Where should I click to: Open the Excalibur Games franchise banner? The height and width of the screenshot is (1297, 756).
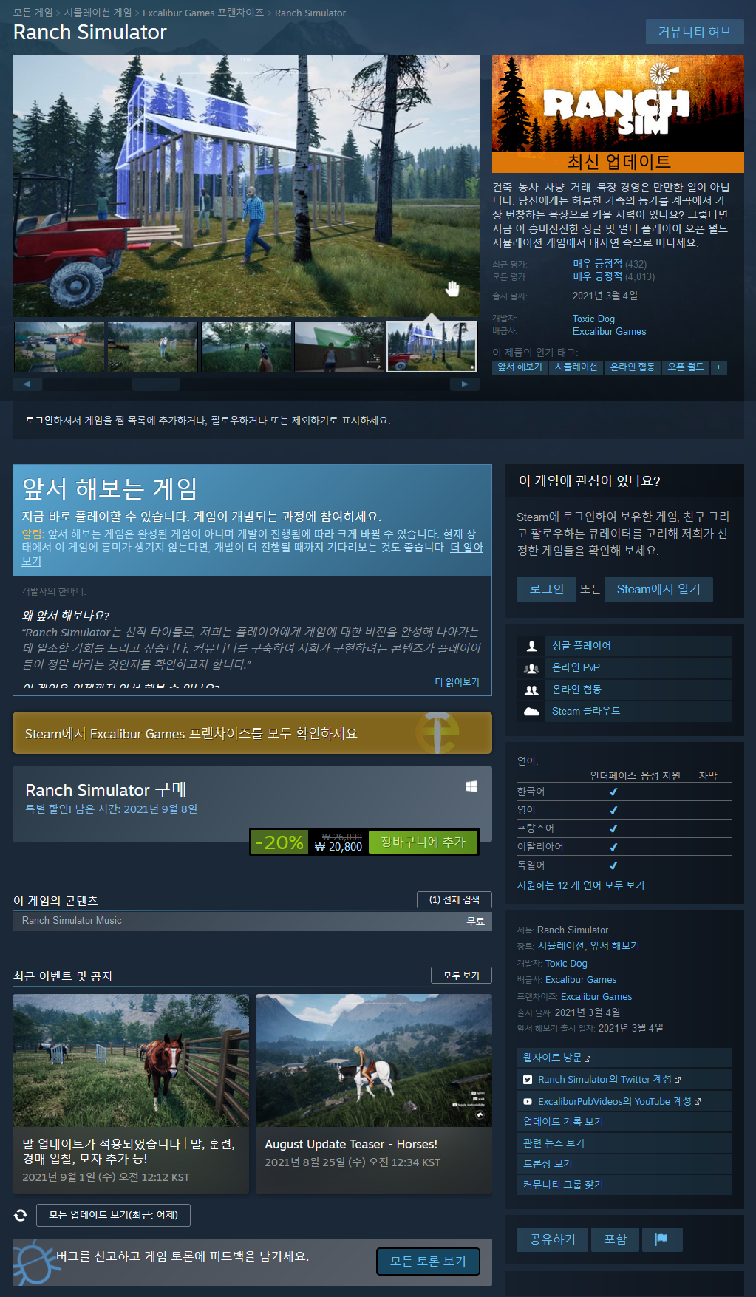(252, 733)
